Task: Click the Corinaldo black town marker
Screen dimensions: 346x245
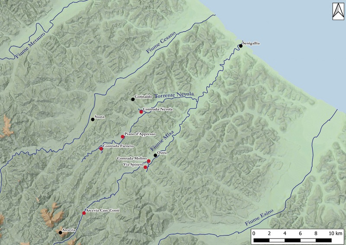Action: point(133,100)
